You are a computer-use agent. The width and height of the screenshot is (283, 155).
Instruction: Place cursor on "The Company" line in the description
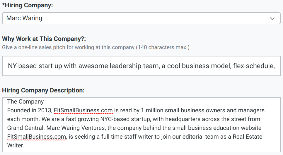pos(25,102)
